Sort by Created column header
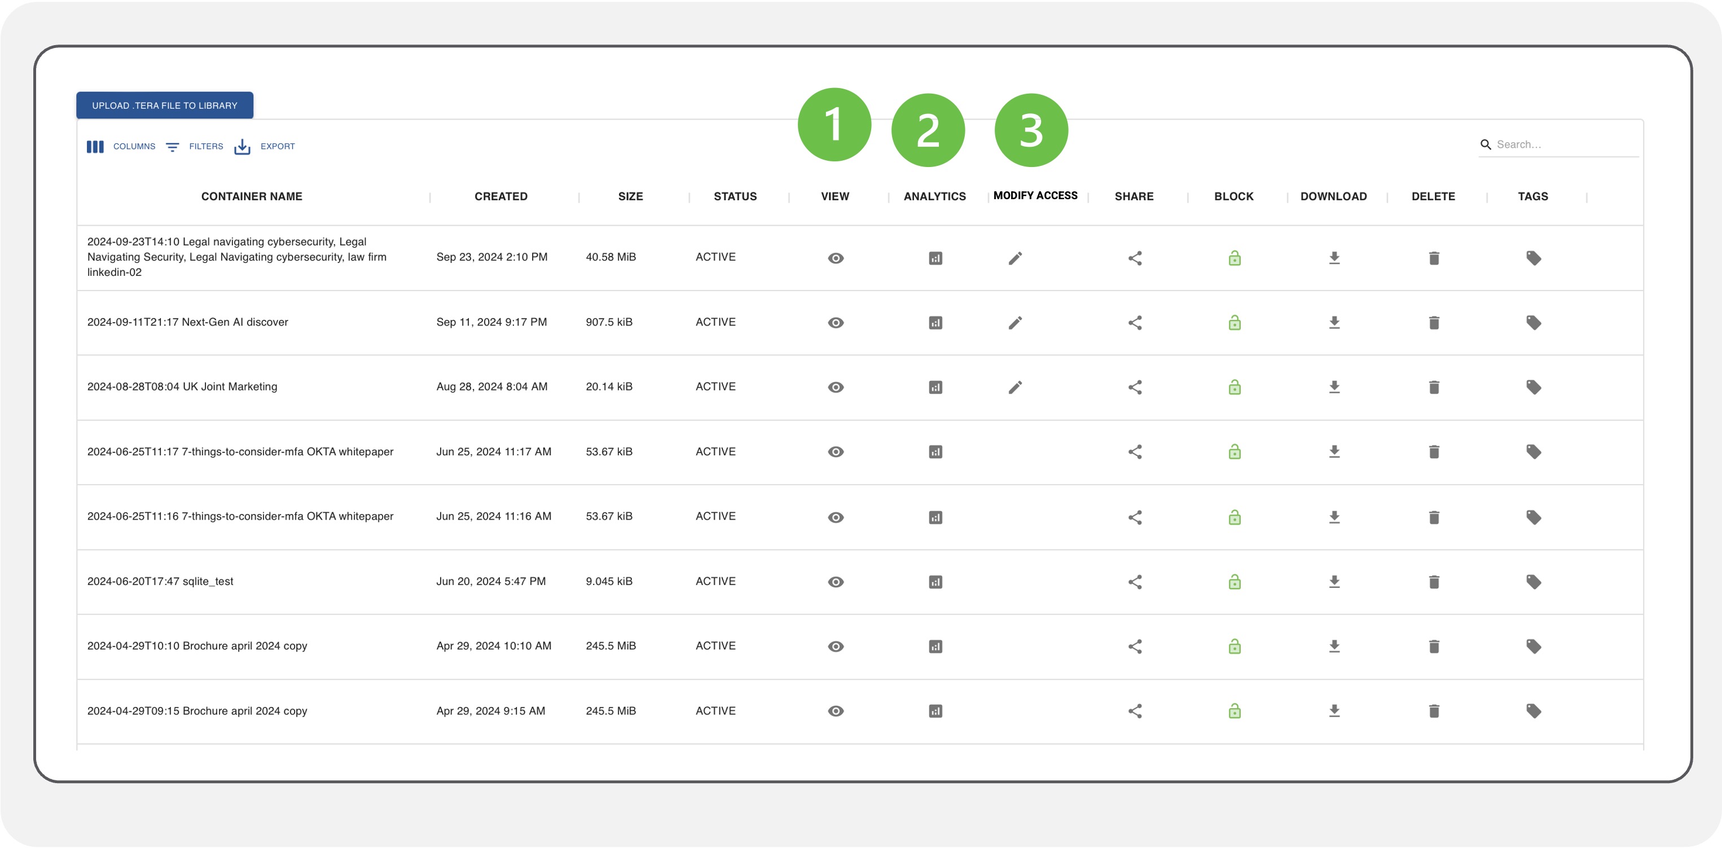This screenshot has height=848, width=1722. tap(502, 196)
